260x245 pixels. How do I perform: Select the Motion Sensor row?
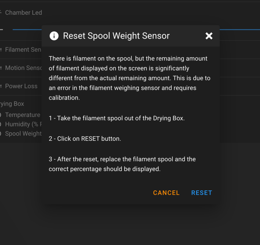[23, 68]
